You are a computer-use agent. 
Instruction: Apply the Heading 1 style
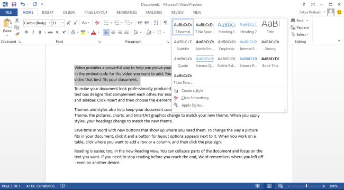pyautogui.click(x=227, y=27)
